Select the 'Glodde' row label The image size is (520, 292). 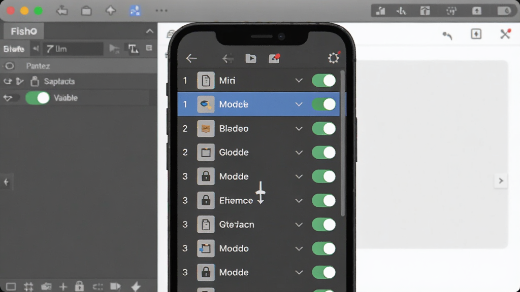pyautogui.click(x=234, y=152)
